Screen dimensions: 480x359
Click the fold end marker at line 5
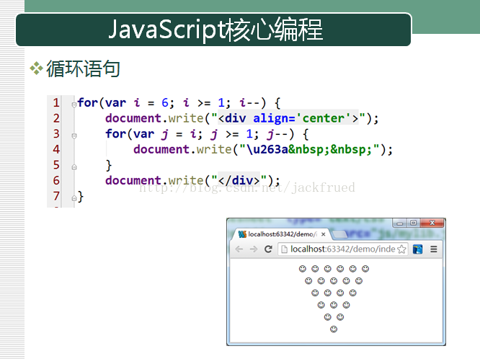(x=74, y=167)
